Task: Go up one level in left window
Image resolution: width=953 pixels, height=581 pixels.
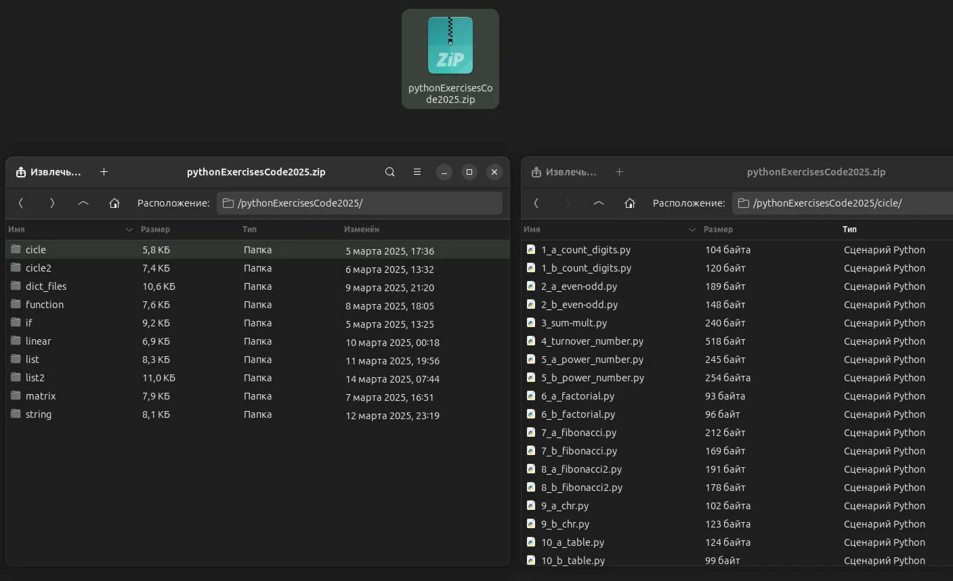Action: [x=83, y=203]
